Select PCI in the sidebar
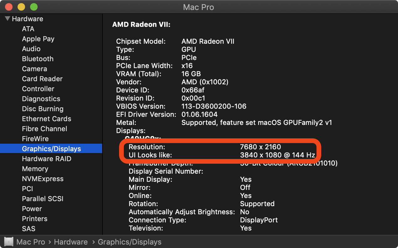The image size is (398, 248). [x=28, y=189]
